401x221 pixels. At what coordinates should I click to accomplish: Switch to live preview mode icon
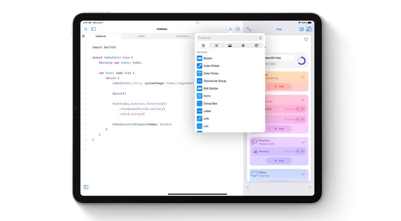[309, 29]
